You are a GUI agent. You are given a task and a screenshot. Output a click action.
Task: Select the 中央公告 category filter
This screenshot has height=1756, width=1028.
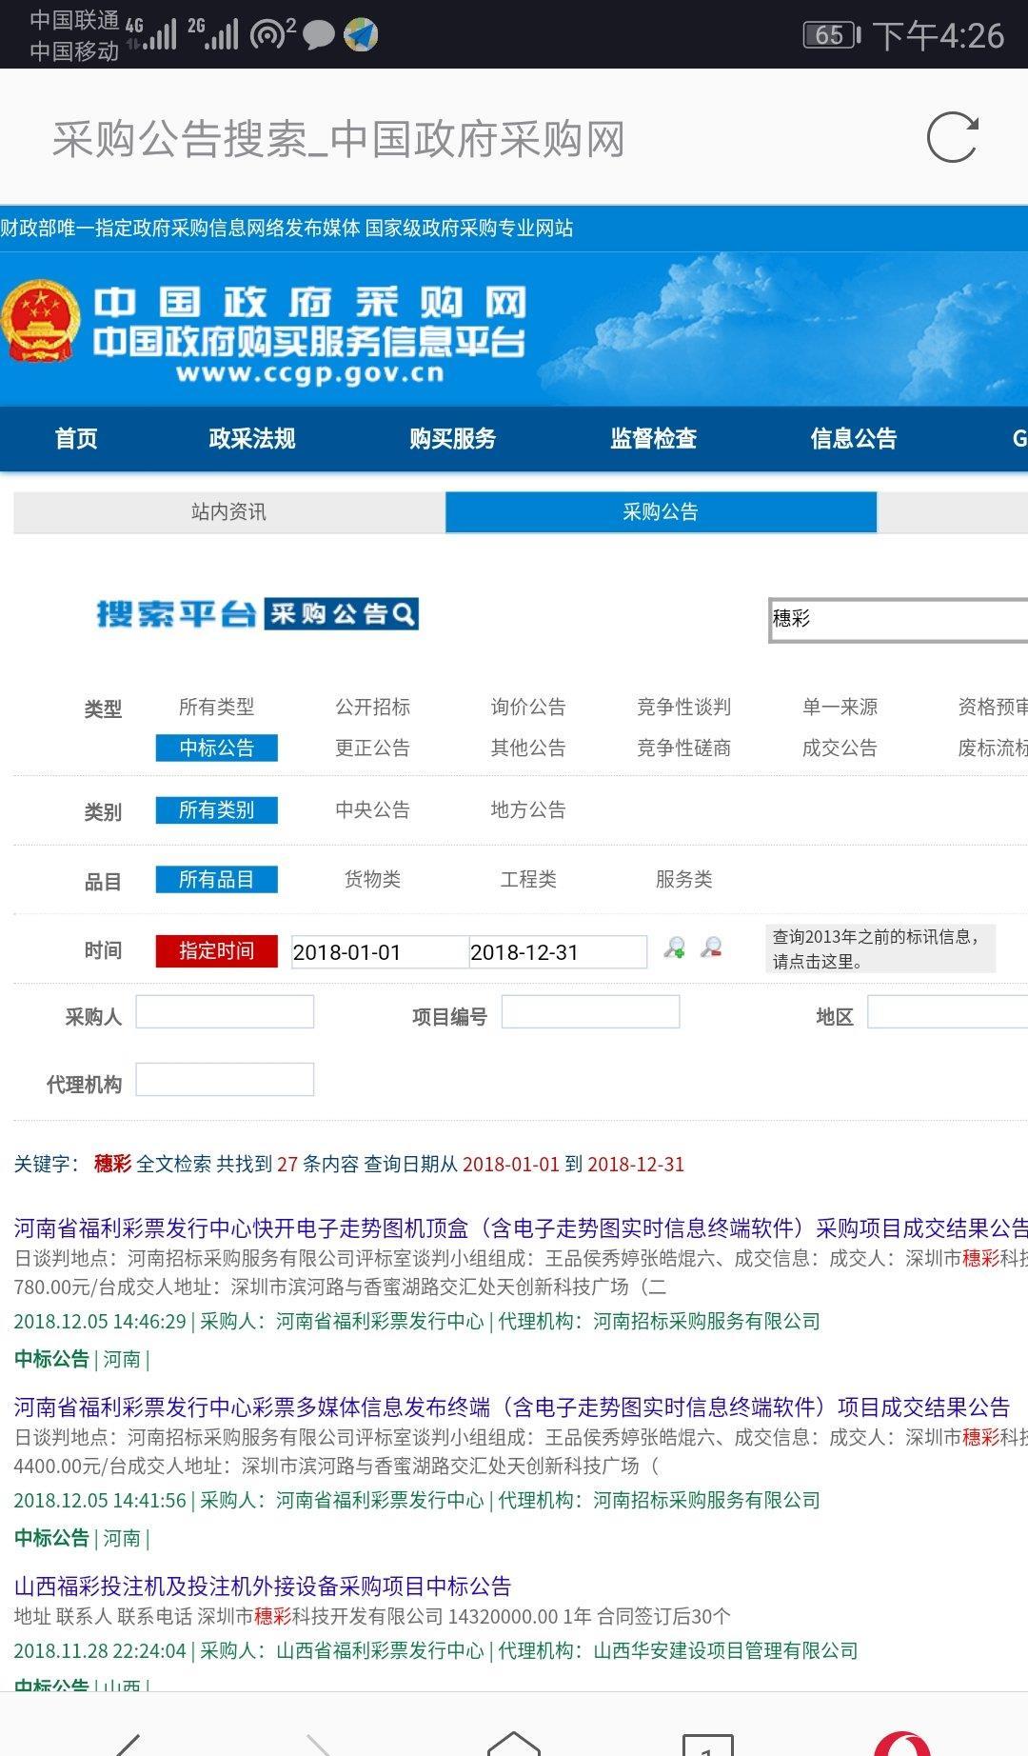coord(372,809)
